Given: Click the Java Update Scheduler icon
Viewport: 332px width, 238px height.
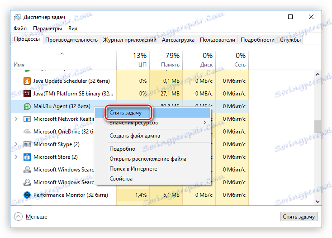Looking at the screenshot, I should [27, 81].
